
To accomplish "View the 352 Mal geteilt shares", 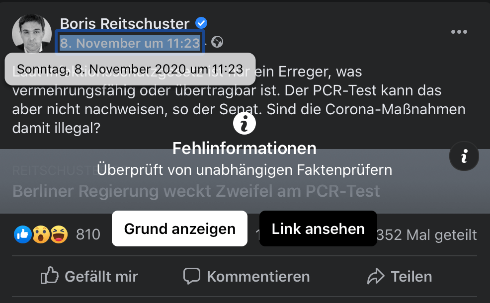I will (427, 234).
